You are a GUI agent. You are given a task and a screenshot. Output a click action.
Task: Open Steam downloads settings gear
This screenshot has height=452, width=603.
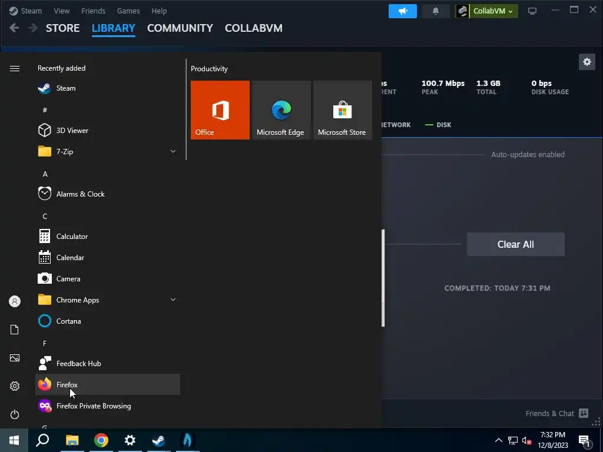click(587, 61)
